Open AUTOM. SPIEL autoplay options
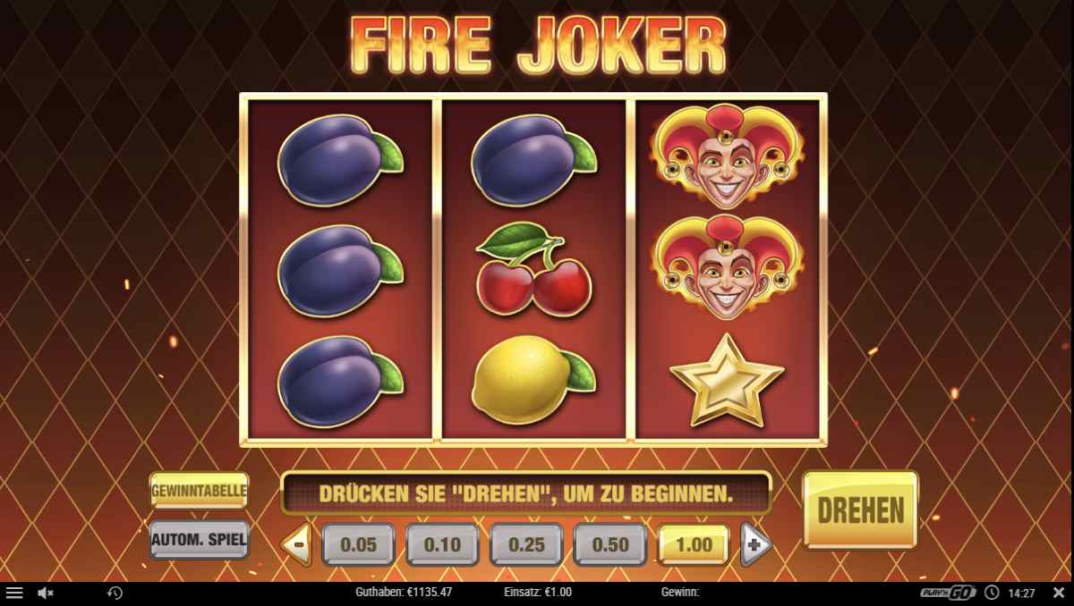1074x606 pixels. click(199, 539)
